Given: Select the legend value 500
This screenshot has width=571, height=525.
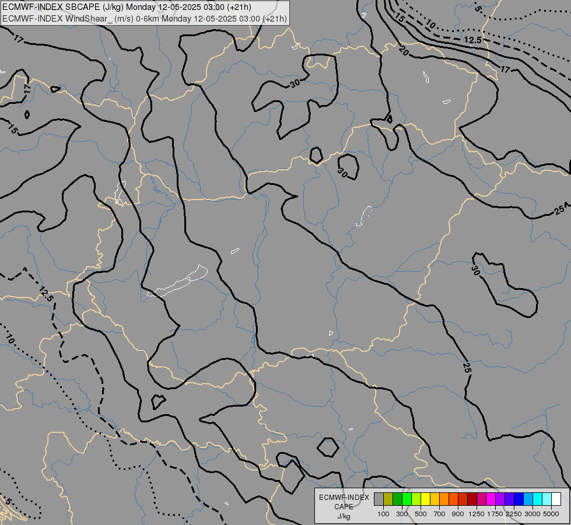Looking at the screenshot, I should (x=421, y=514).
